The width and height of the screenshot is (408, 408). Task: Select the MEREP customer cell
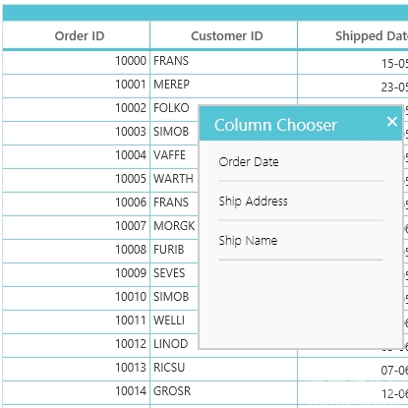224,86
